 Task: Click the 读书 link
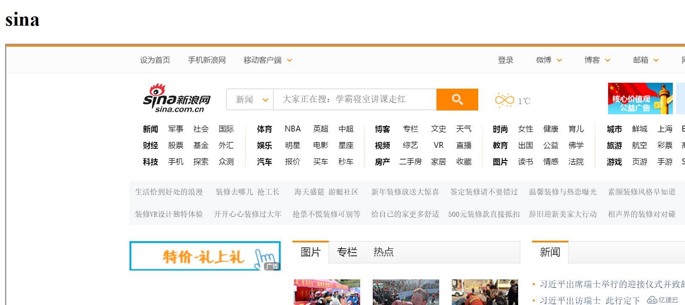(x=526, y=162)
